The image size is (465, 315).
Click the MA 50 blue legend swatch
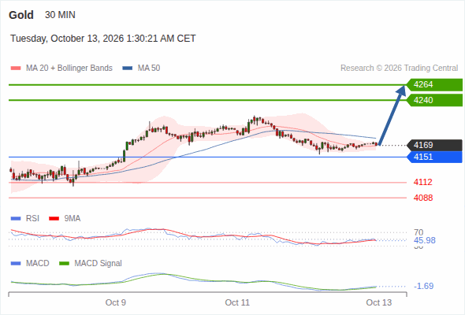click(127, 69)
